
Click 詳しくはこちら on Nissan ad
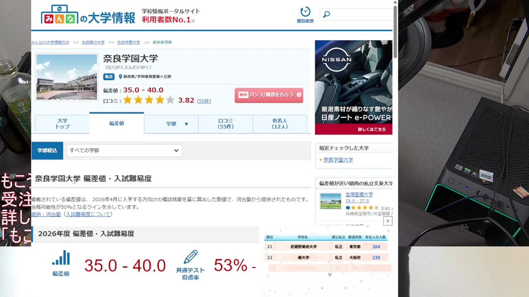click(x=372, y=130)
